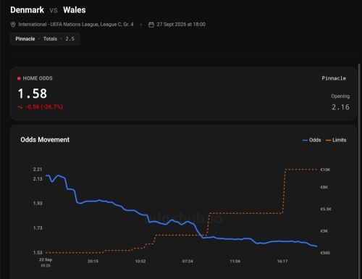Click the change value -0.58 (-26.7%)
The height and width of the screenshot is (279, 362).
coord(44,107)
